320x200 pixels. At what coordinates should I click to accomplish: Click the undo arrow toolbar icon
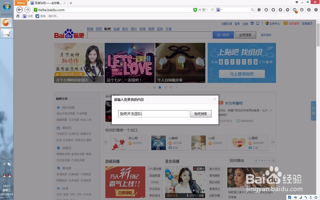coord(288,10)
